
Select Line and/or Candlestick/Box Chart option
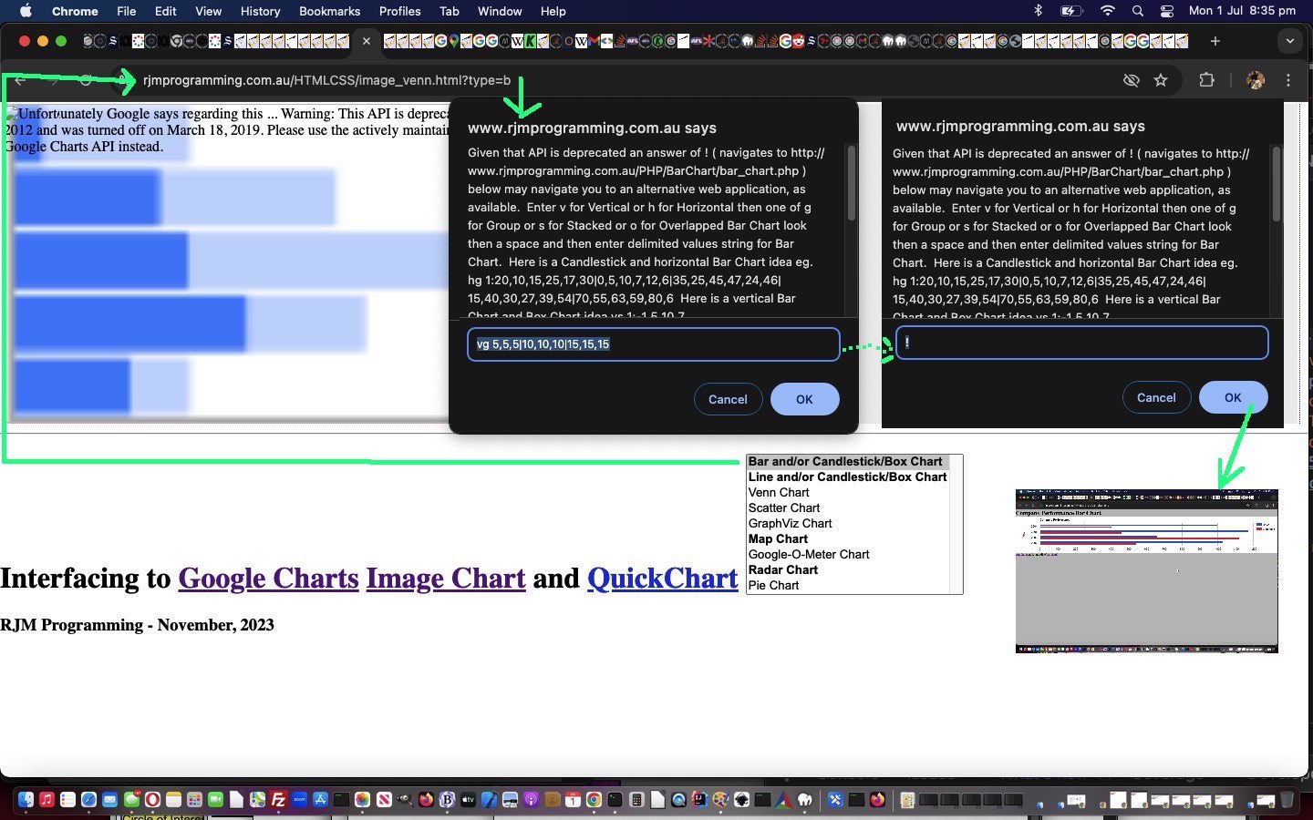847,477
